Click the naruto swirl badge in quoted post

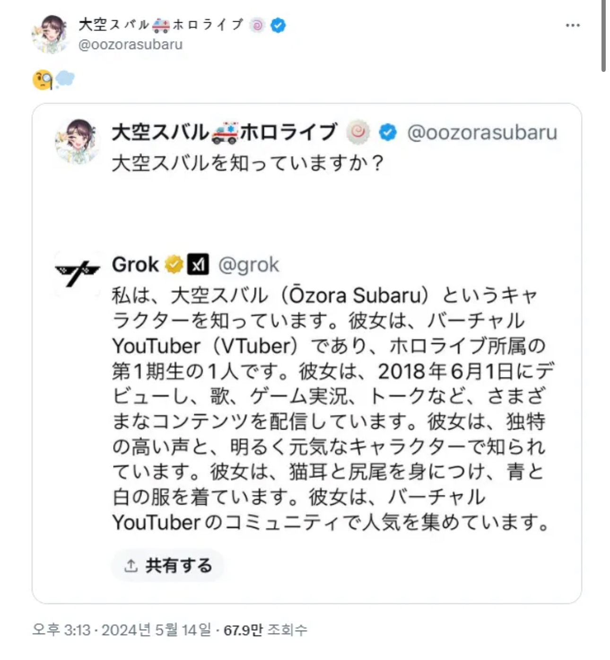(x=358, y=132)
